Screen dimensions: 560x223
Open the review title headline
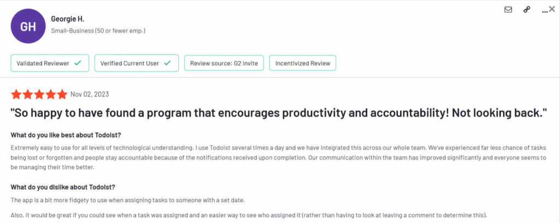(279, 113)
